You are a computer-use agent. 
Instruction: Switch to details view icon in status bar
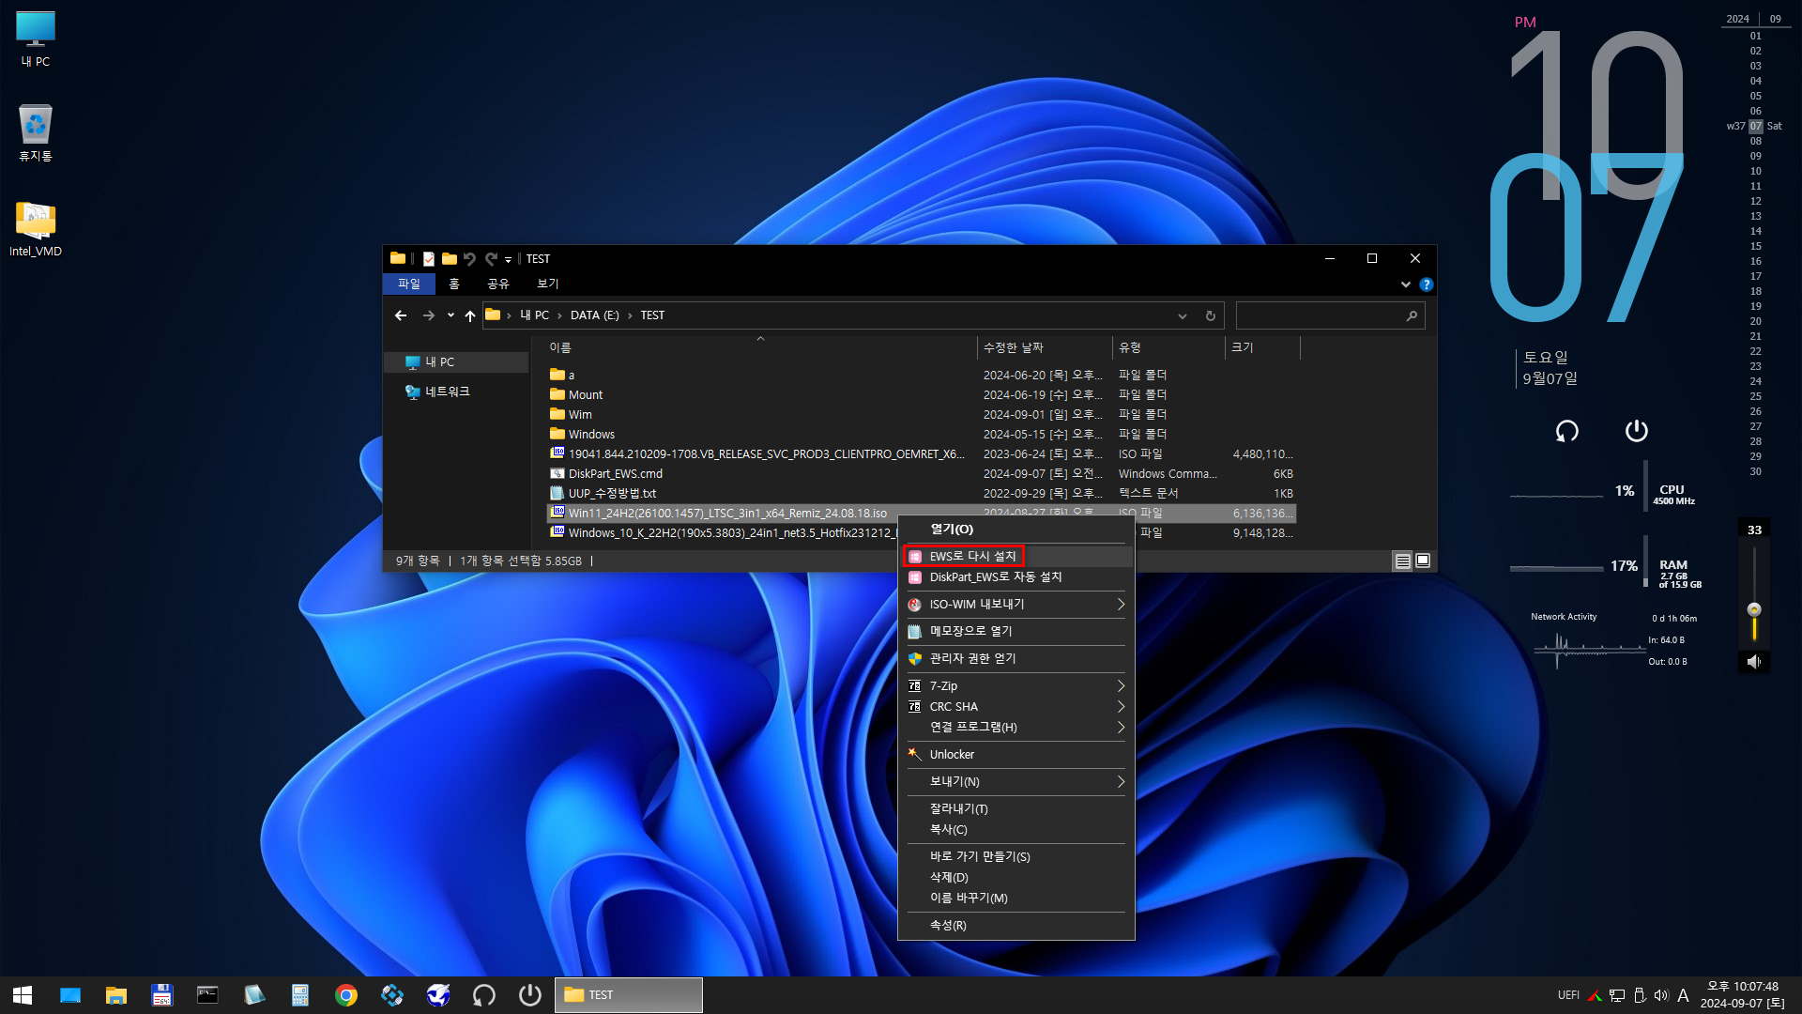1403,561
